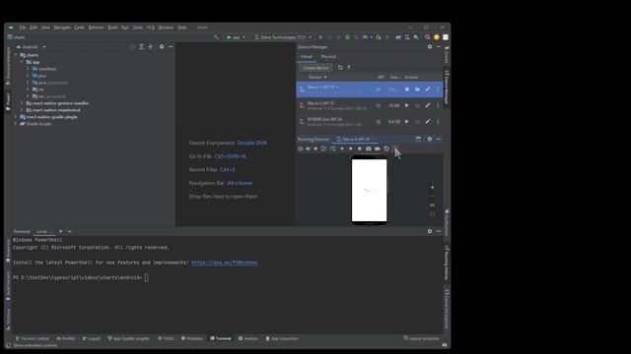Click the emulator Back navigation icon
The image size is (631, 354).
coord(342,148)
